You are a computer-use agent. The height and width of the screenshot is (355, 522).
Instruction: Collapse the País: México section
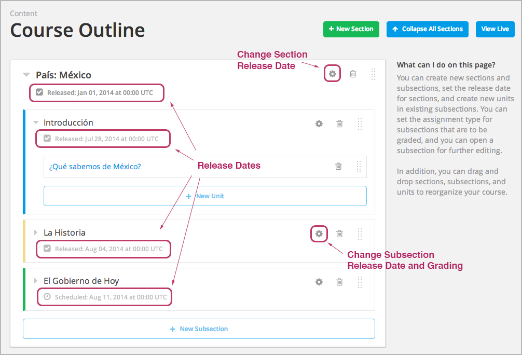click(x=26, y=75)
